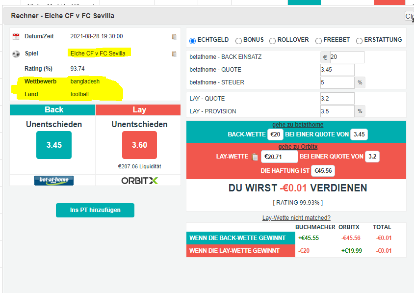Click the '2021-08-28 19:30:00' date value
414x293 pixels.
click(96, 36)
